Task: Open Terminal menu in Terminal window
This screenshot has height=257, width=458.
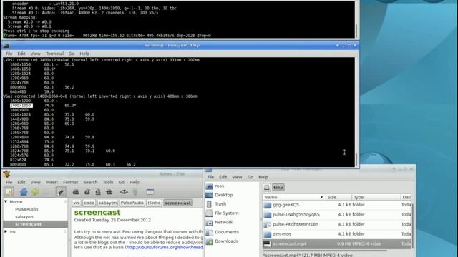Action: 54,54
